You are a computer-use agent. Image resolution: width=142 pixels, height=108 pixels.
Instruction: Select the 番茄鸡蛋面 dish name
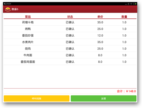pos(28,62)
